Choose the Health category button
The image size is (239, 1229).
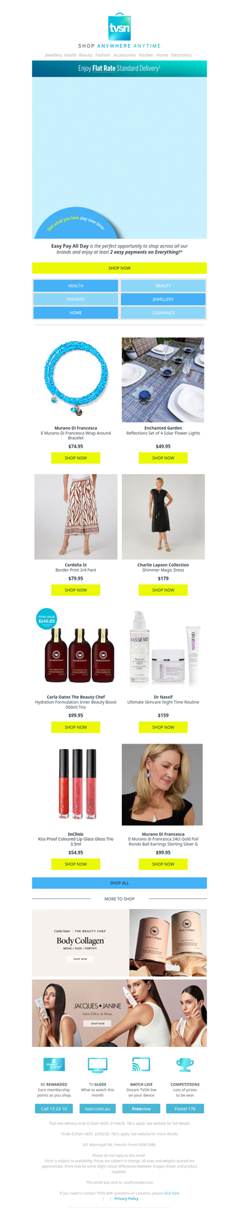[x=76, y=286]
